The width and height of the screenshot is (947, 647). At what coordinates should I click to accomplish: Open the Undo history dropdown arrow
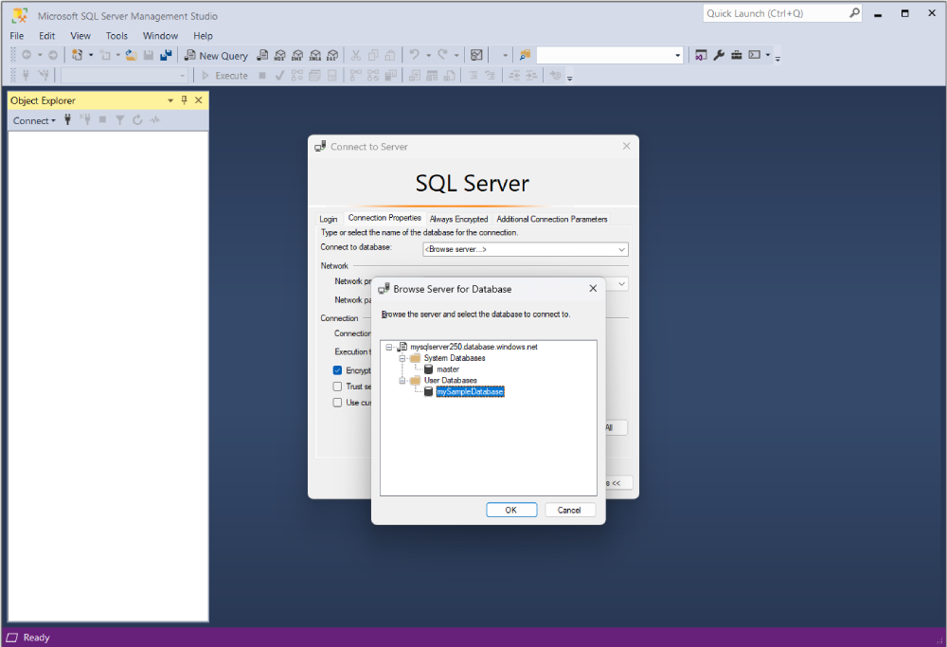click(429, 56)
